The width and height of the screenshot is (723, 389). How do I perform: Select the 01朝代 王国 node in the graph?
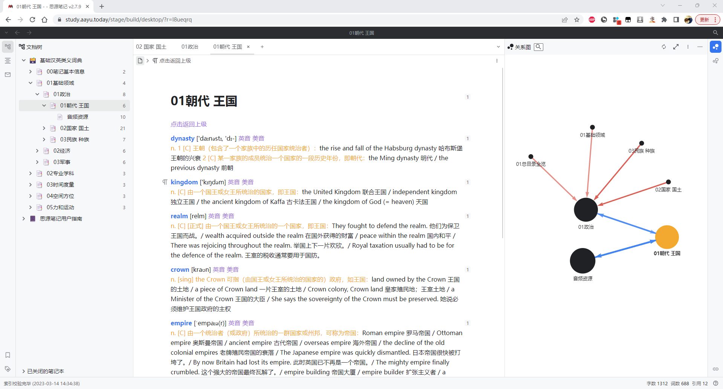[x=666, y=238]
